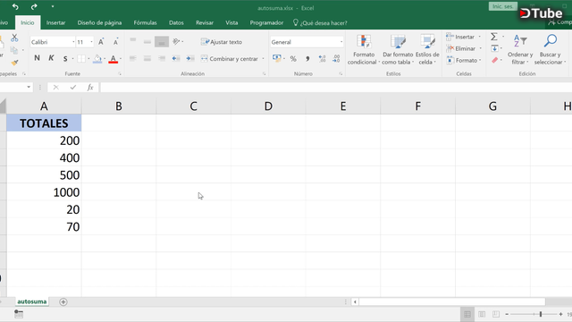Screen dimensions: 572x322
Task: Open the font color dropdown arrow
Action: point(121,58)
